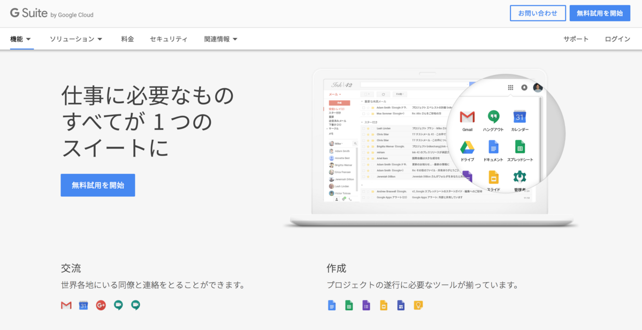
Task: Click the ハングアウト icon in illustration launcher
Action: [x=493, y=117]
